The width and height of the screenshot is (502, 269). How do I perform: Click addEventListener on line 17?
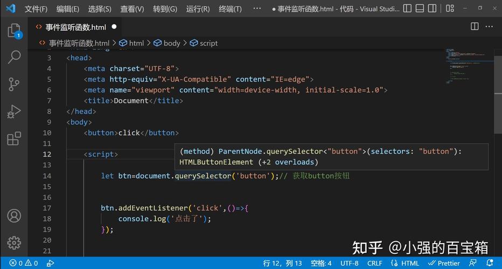coord(154,208)
